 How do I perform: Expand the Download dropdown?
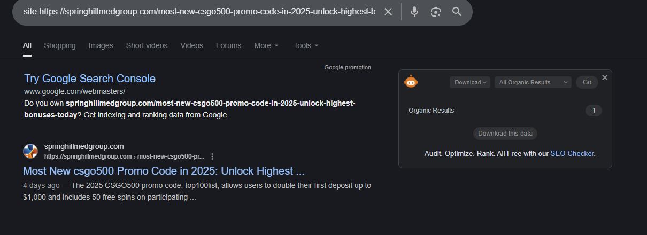pyautogui.click(x=470, y=82)
